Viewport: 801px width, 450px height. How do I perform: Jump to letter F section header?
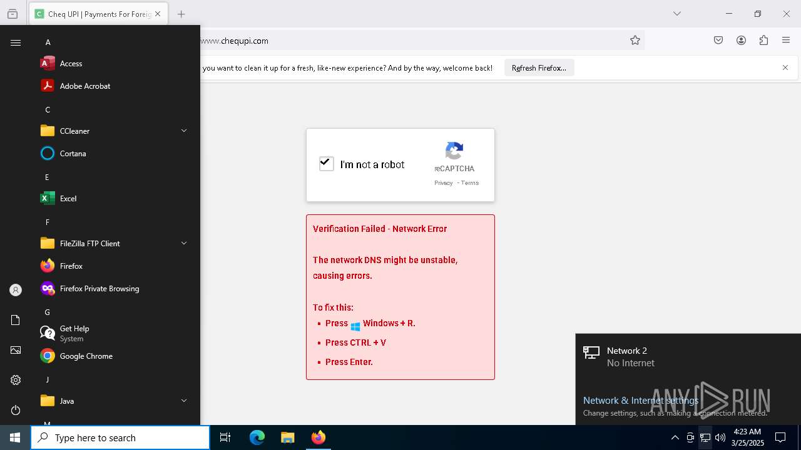coord(47,222)
